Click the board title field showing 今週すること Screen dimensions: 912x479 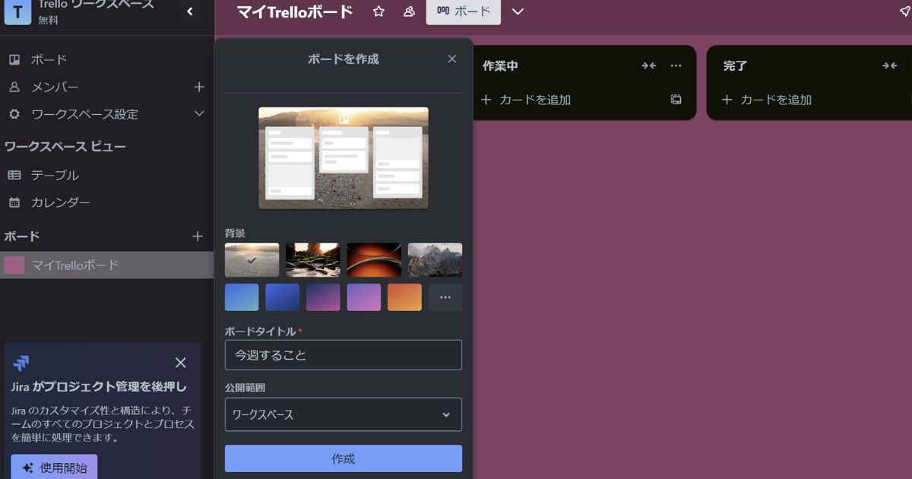pos(343,354)
